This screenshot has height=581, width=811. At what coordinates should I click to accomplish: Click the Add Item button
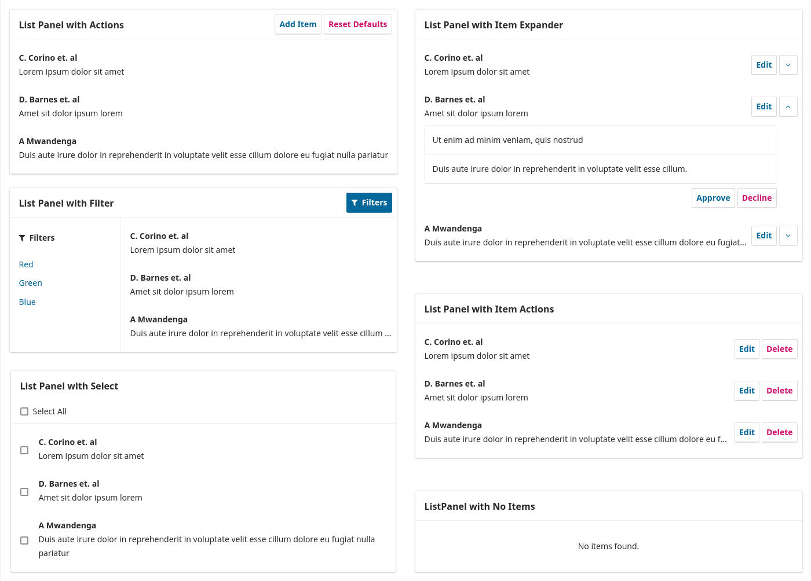(x=298, y=24)
